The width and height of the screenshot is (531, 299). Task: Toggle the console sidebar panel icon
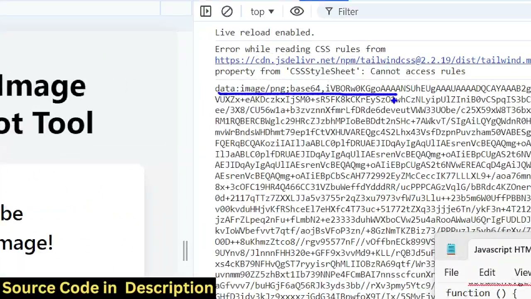point(206,12)
